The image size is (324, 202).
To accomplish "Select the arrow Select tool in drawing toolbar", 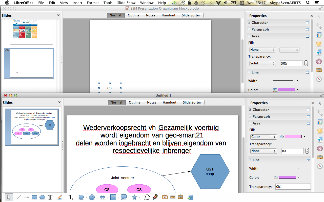I will [9, 197].
